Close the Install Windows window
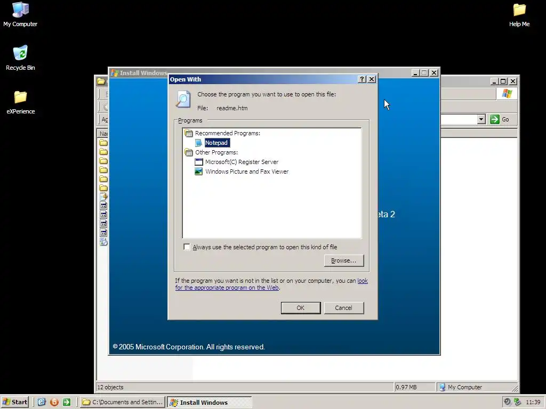The image size is (546, 409). point(434,72)
